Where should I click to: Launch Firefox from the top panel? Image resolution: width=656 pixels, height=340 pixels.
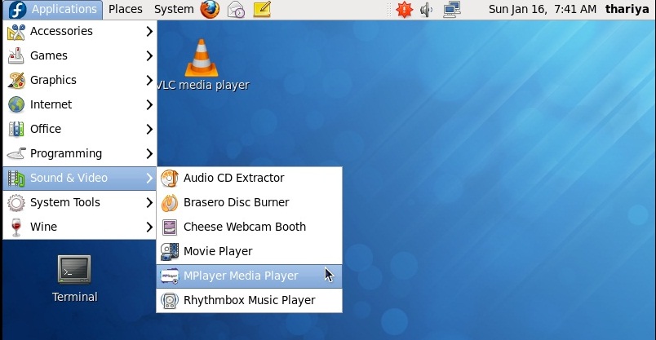point(210,9)
